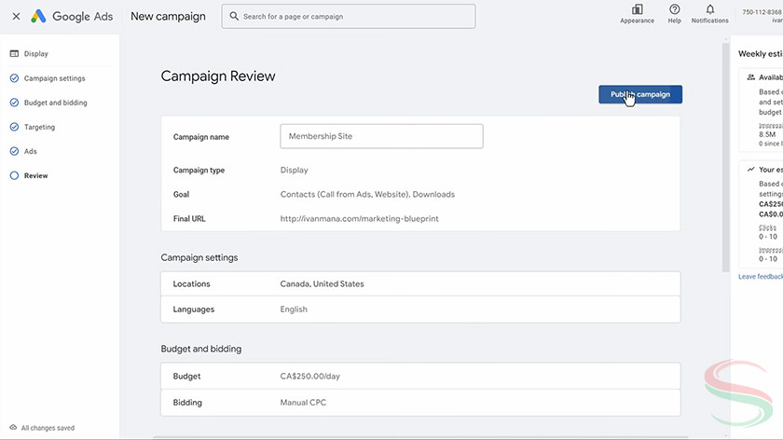Click the Campaign settings checkmark icon
Image resolution: width=783 pixels, height=440 pixels.
(x=14, y=78)
